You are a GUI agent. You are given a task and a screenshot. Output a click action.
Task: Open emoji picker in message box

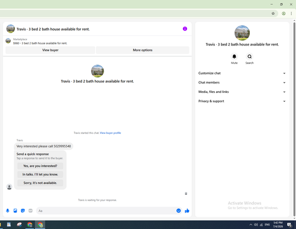coord(179,211)
